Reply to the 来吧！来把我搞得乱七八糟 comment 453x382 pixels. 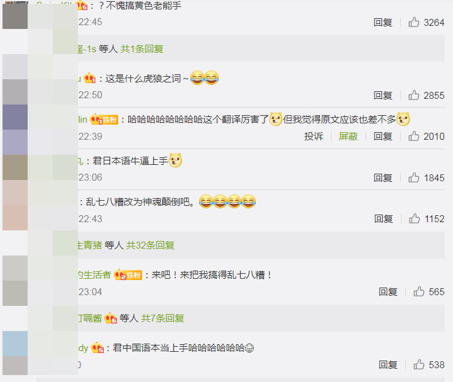[x=388, y=291]
